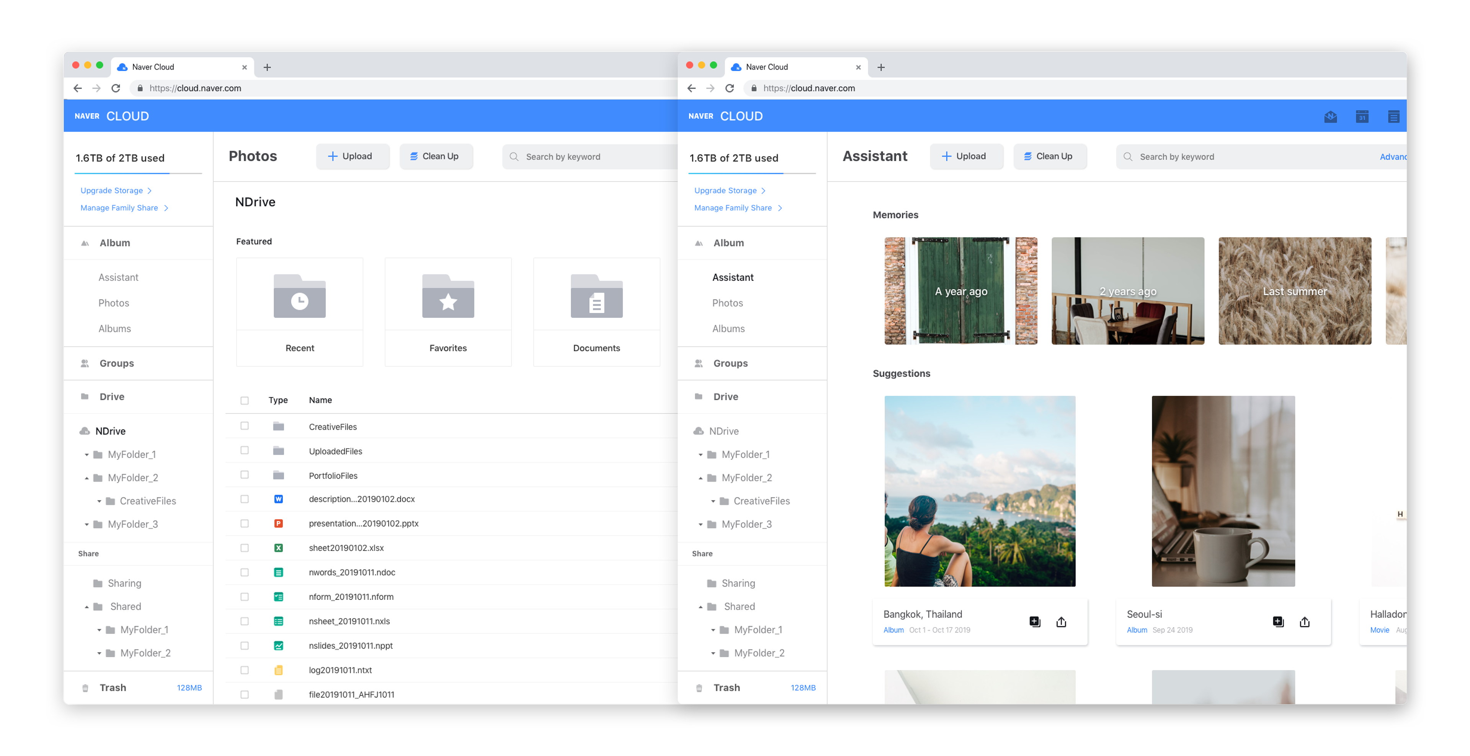1470x756 pixels.
Task: Expand MyFolder_1 under NDrive in left window
Action: [87, 455]
